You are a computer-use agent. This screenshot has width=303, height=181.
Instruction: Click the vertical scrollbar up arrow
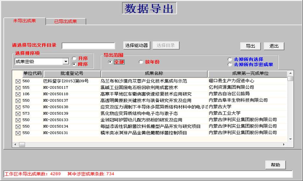click(x=290, y=73)
